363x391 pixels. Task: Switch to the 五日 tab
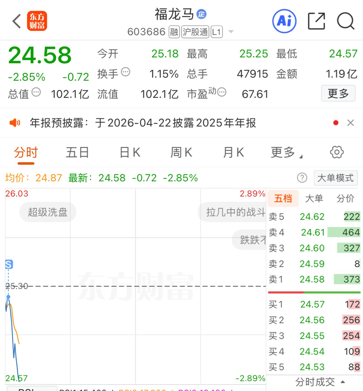[77, 153]
